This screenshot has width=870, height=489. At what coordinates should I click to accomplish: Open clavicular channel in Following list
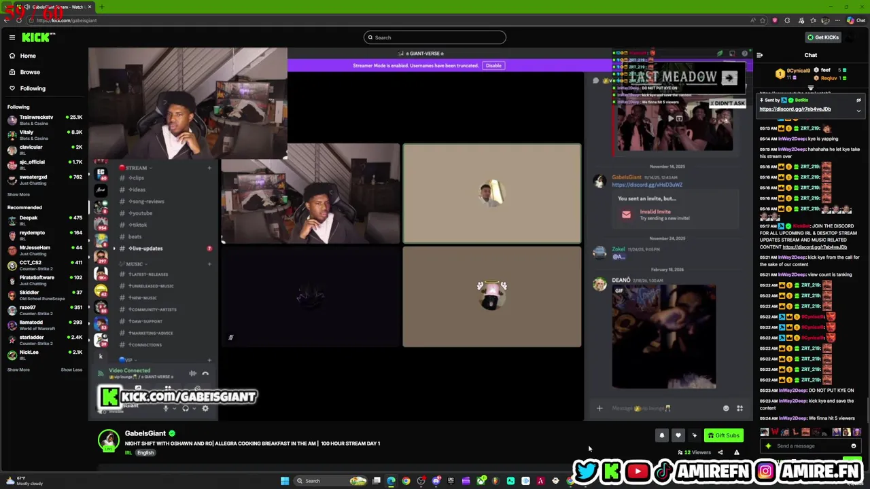coord(44,149)
